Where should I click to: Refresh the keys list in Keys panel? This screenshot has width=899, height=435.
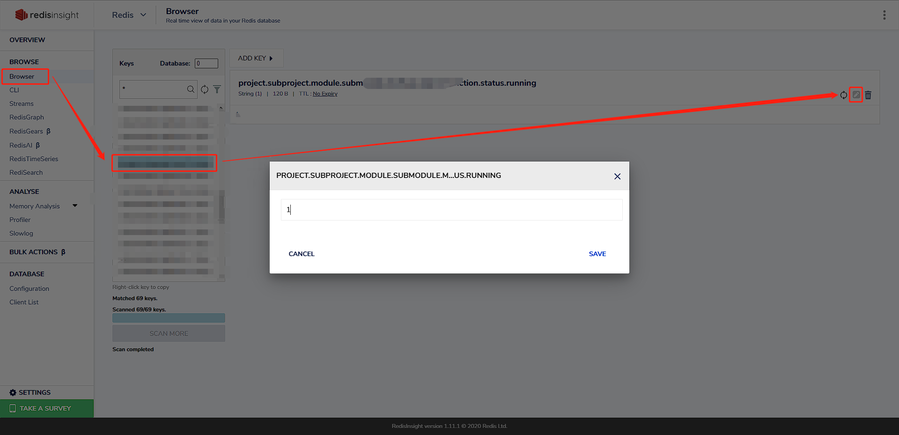click(x=205, y=89)
